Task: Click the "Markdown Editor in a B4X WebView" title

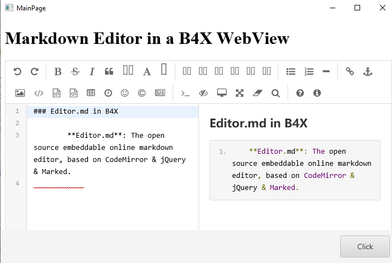Action: pyautogui.click(x=147, y=38)
